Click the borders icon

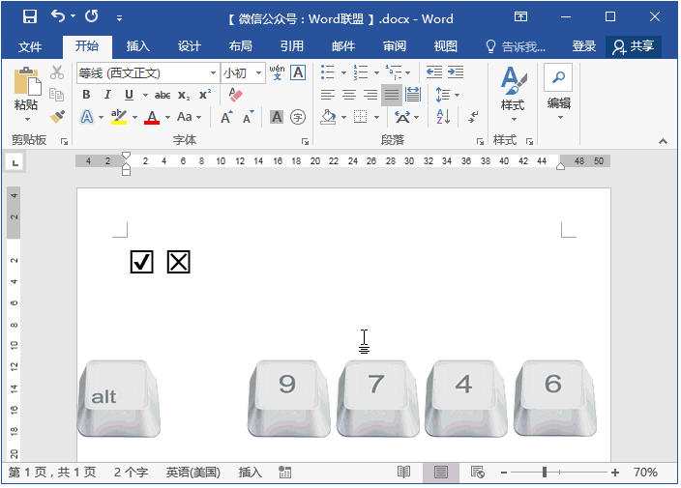pyautogui.click(x=361, y=117)
